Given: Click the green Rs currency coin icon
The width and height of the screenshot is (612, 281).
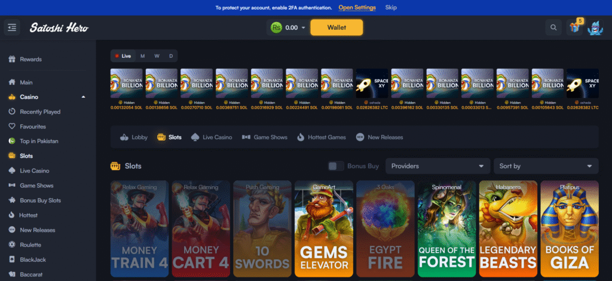Looking at the screenshot, I should [x=276, y=27].
